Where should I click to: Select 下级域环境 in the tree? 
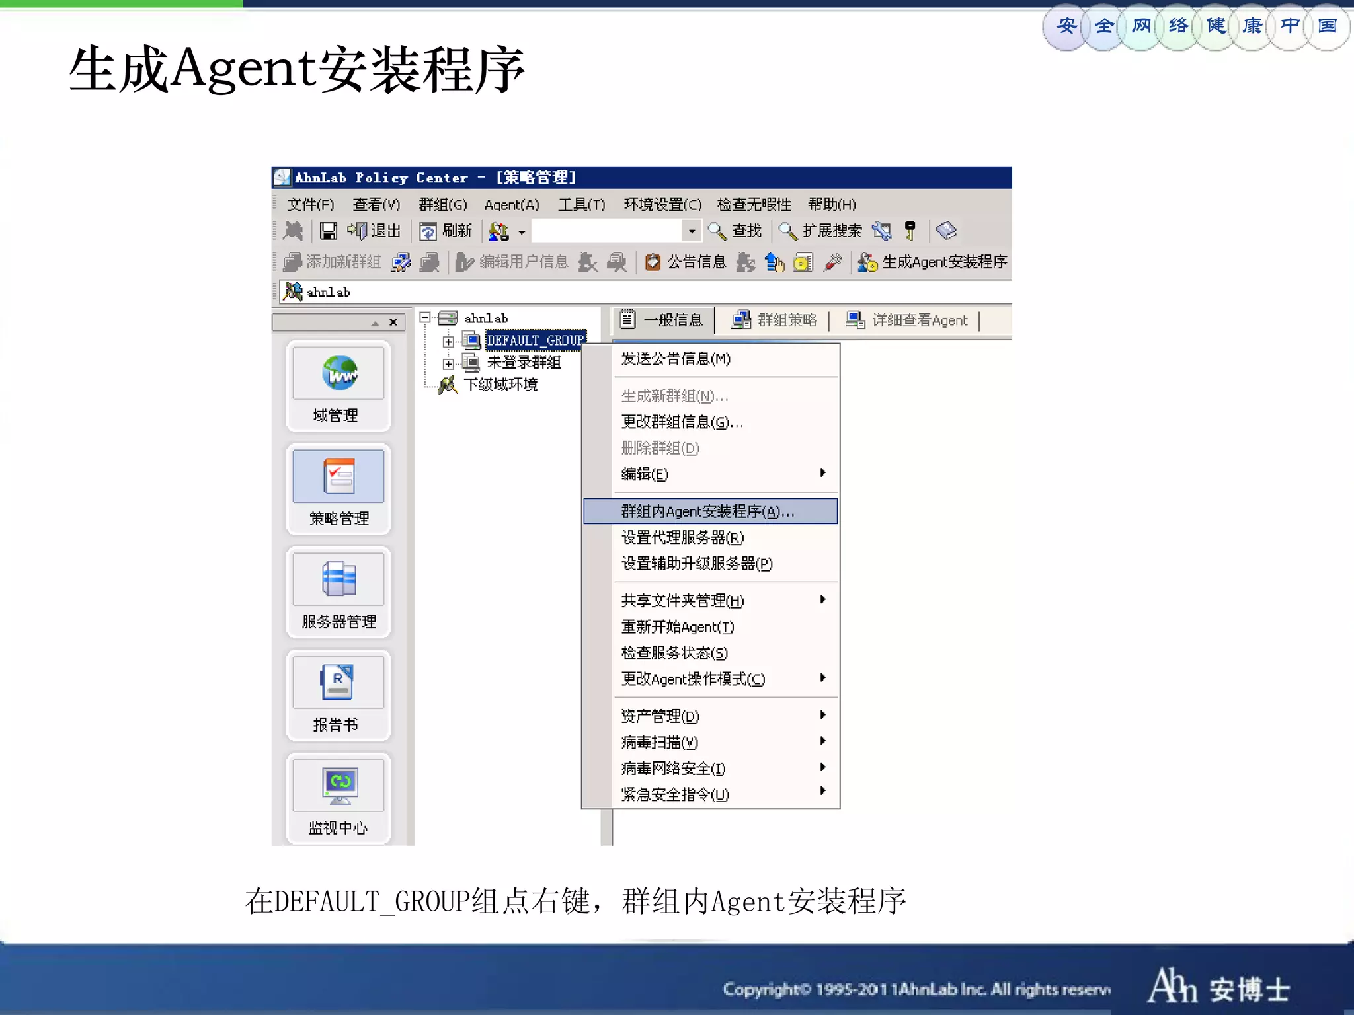coord(500,385)
